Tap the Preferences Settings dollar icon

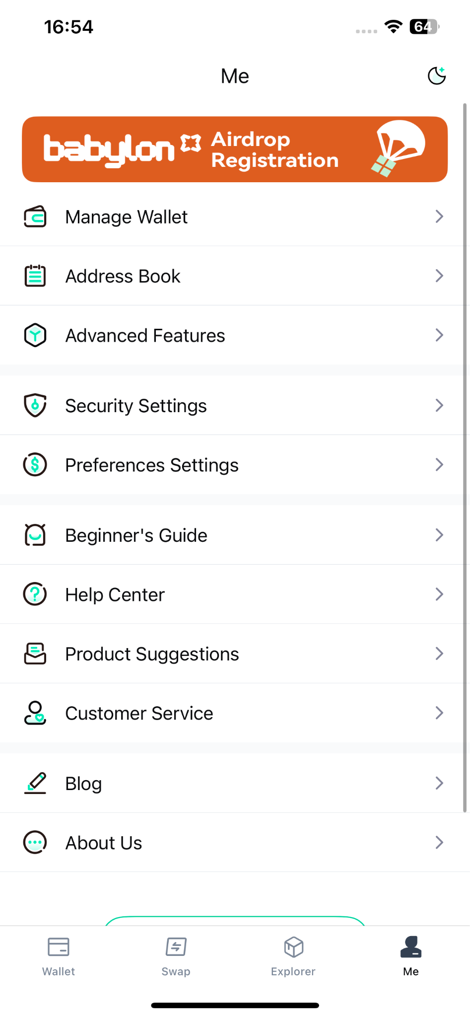tap(35, 465)
